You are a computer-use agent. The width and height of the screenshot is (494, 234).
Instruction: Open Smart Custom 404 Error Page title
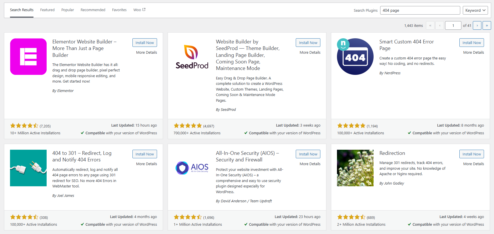(x=406, y=45)
